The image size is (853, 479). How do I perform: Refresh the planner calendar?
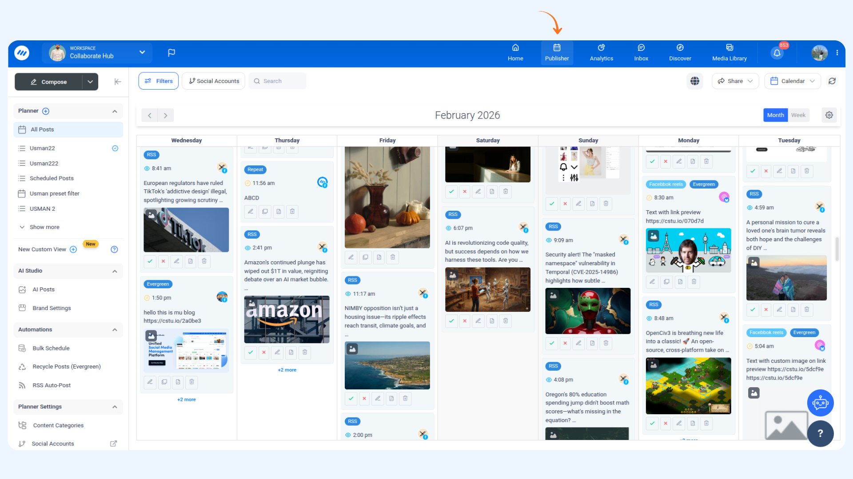coord(832,81)
